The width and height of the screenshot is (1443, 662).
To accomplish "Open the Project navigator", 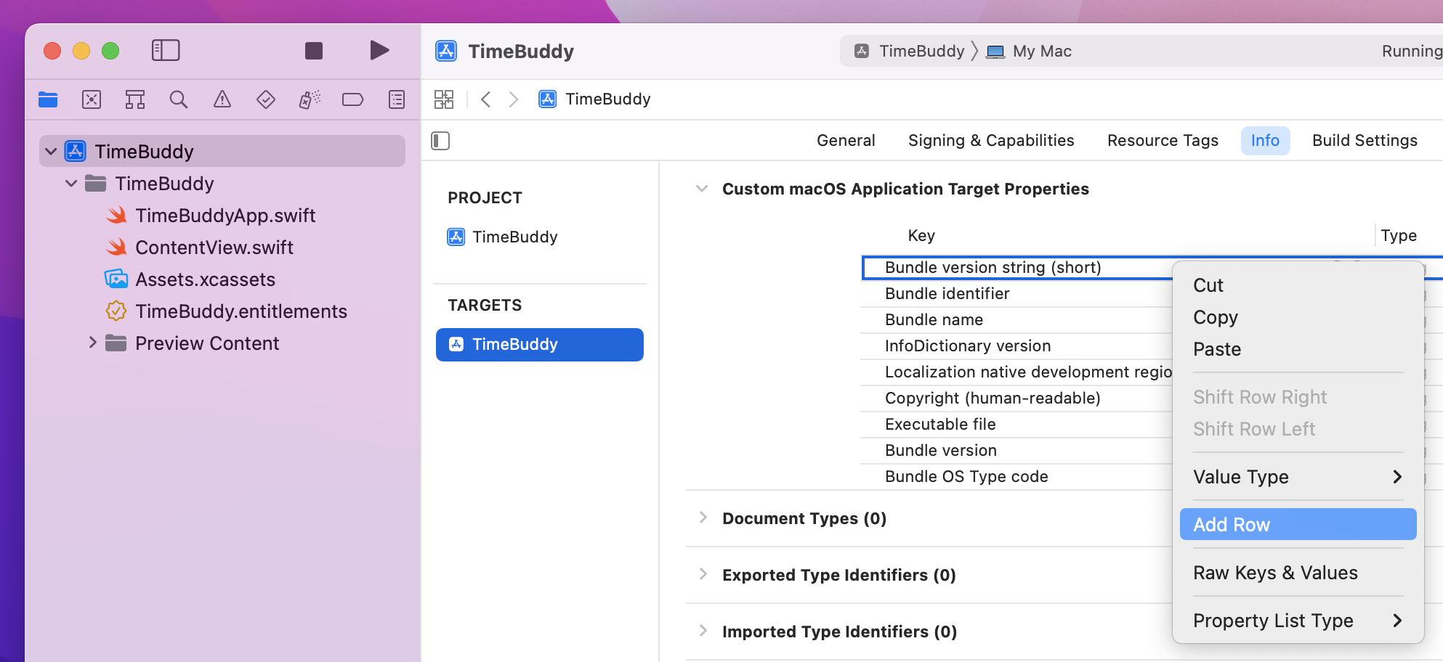I will (x=48, y=99).
